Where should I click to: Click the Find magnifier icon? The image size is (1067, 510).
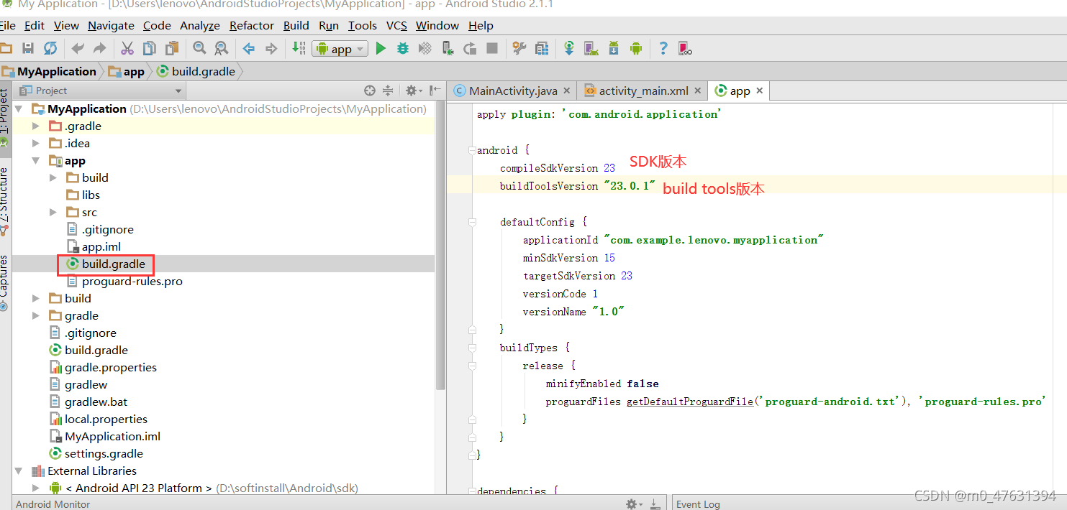199,48
